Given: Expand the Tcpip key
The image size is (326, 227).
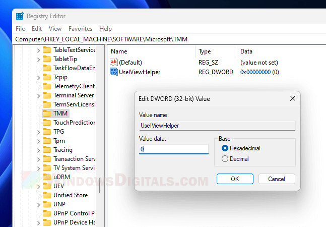Looking at the screenshot, I should click(38, 78).
